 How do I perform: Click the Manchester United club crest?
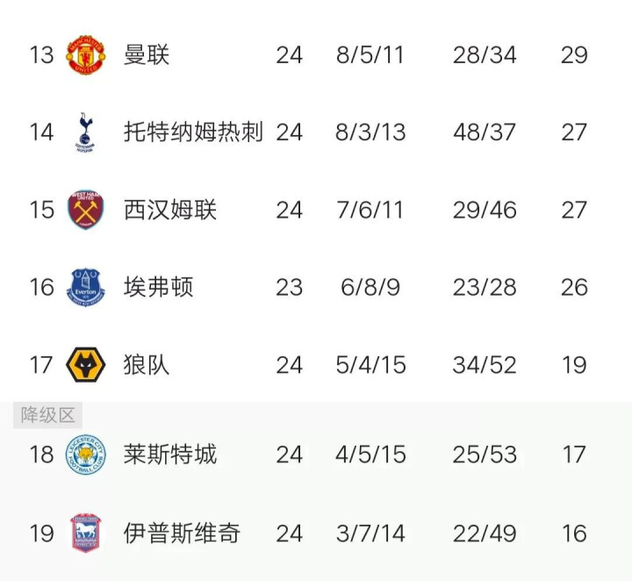tap(86, 54)
